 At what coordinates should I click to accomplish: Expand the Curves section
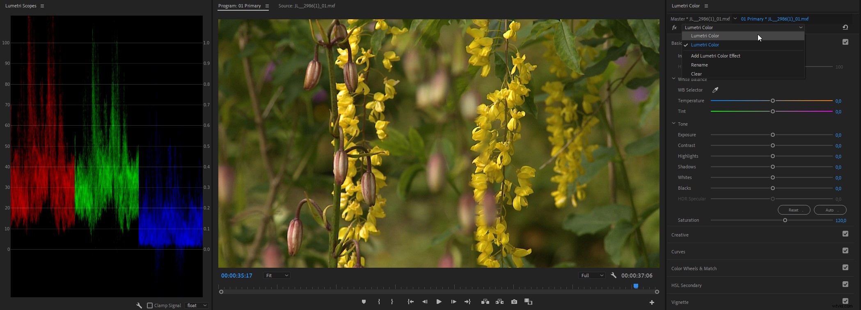tap(678, 252)
